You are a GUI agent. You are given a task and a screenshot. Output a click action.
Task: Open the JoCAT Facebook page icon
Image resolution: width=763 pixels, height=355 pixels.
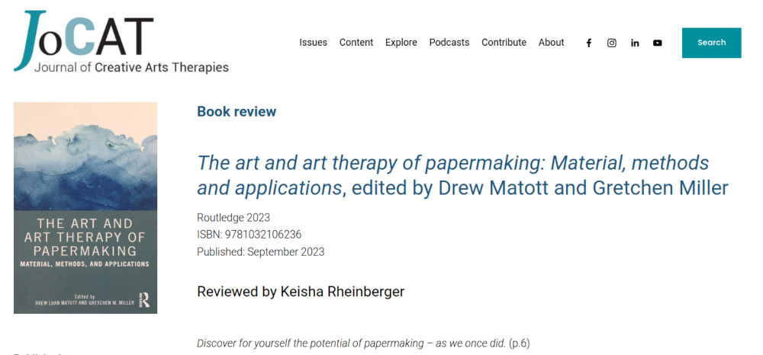click(588, 43)
